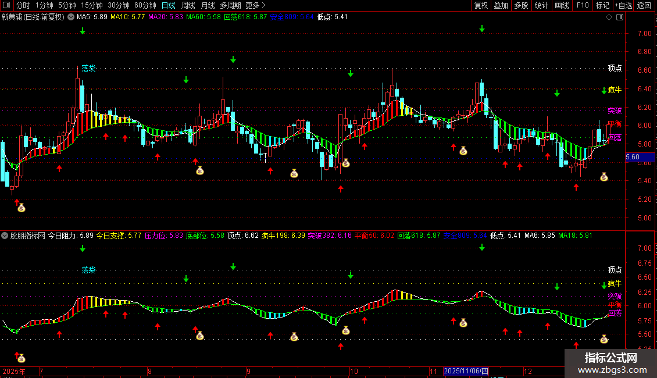Click the 标记 mark button
The image size is (657, 378).
[602, 5]
